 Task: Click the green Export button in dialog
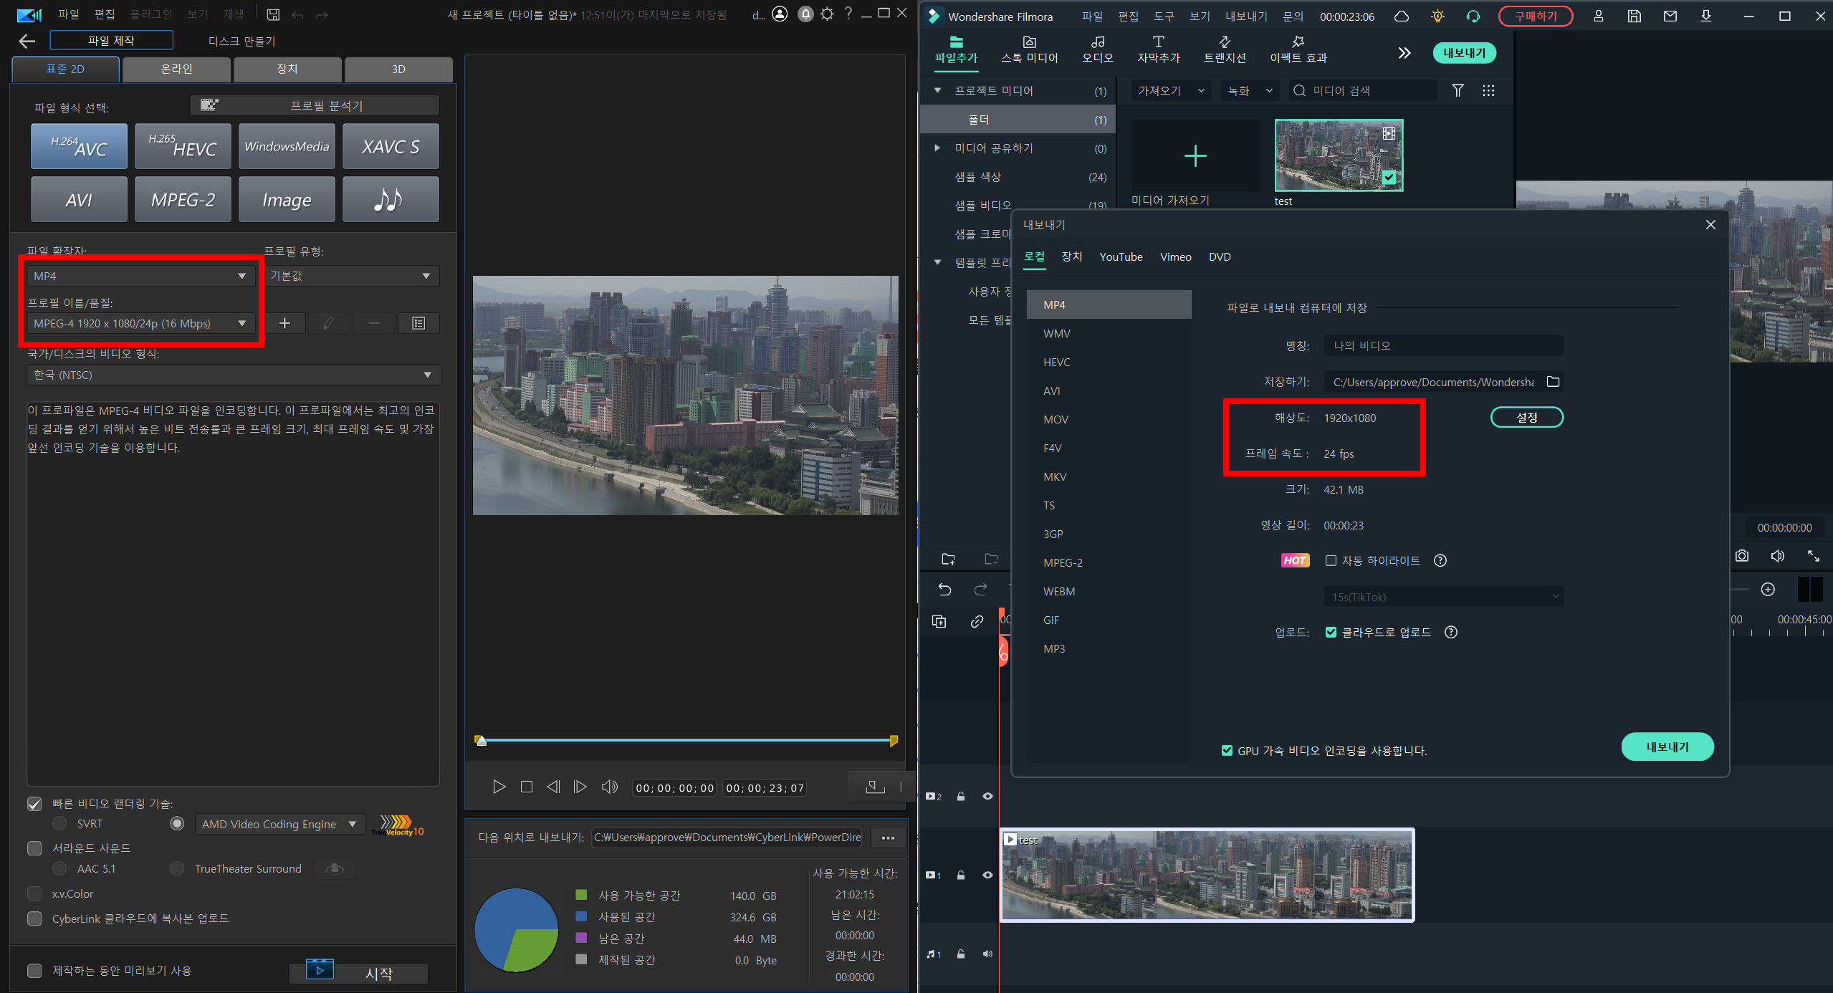(1667, 747)
